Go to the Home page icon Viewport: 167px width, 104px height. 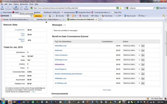[x=26, y=8]
